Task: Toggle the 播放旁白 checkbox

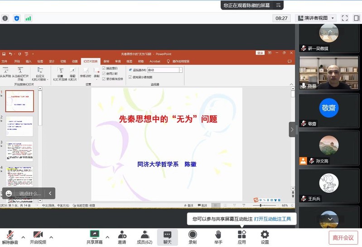Action: 104,68
